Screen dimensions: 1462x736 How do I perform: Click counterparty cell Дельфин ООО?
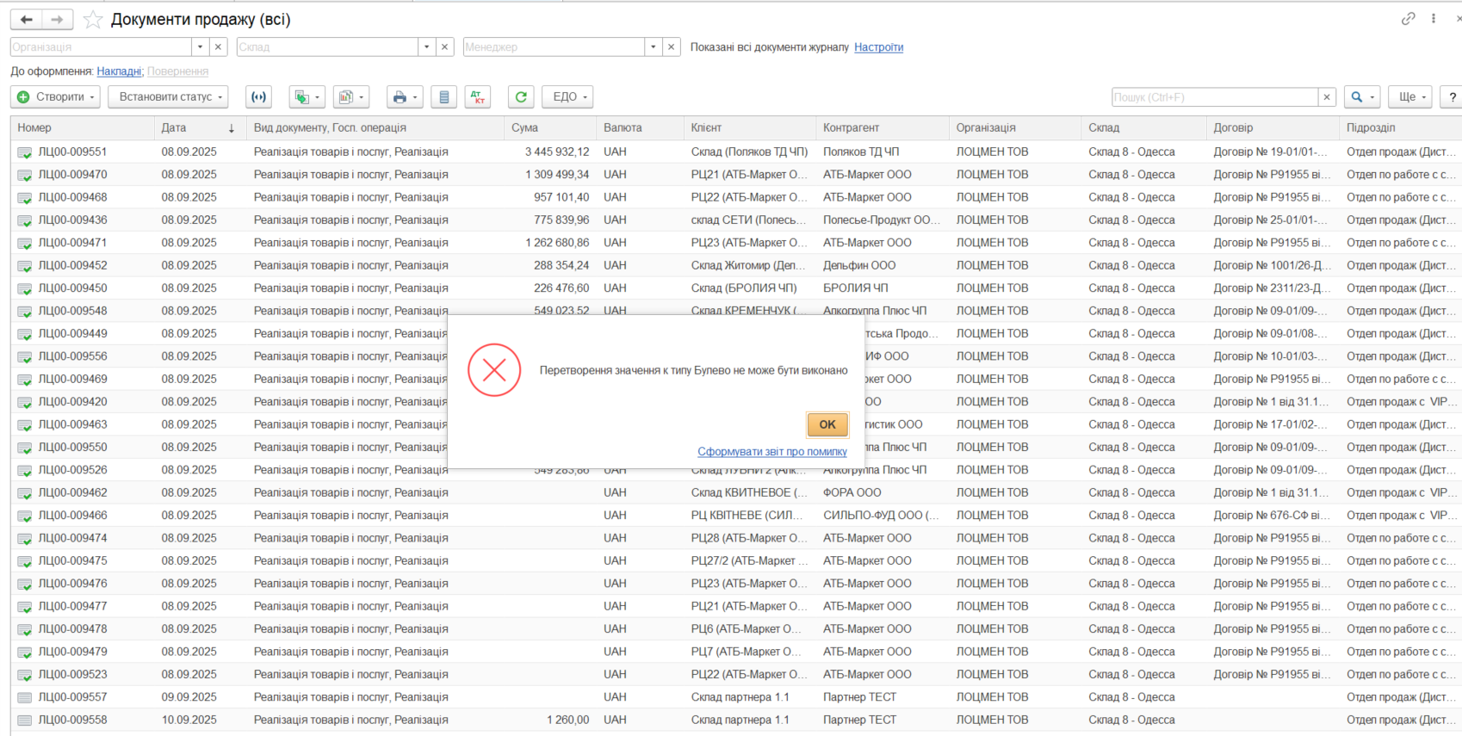(x=859, y=266)
